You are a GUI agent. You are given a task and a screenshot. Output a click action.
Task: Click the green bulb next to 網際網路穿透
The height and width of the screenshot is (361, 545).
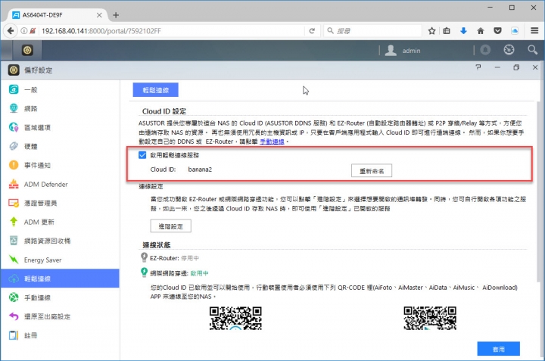tap(144, 272)
